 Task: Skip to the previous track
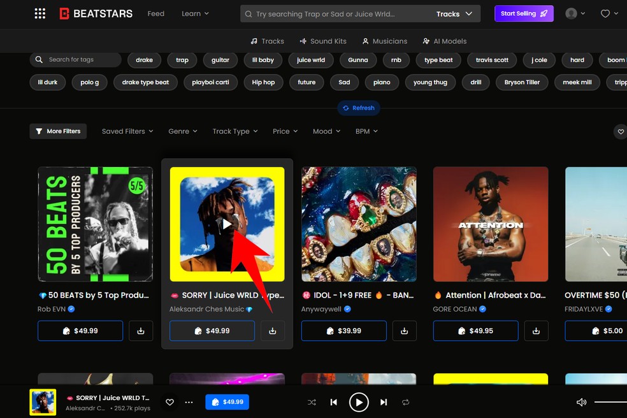pyautogui.click(x=333, y=402)
